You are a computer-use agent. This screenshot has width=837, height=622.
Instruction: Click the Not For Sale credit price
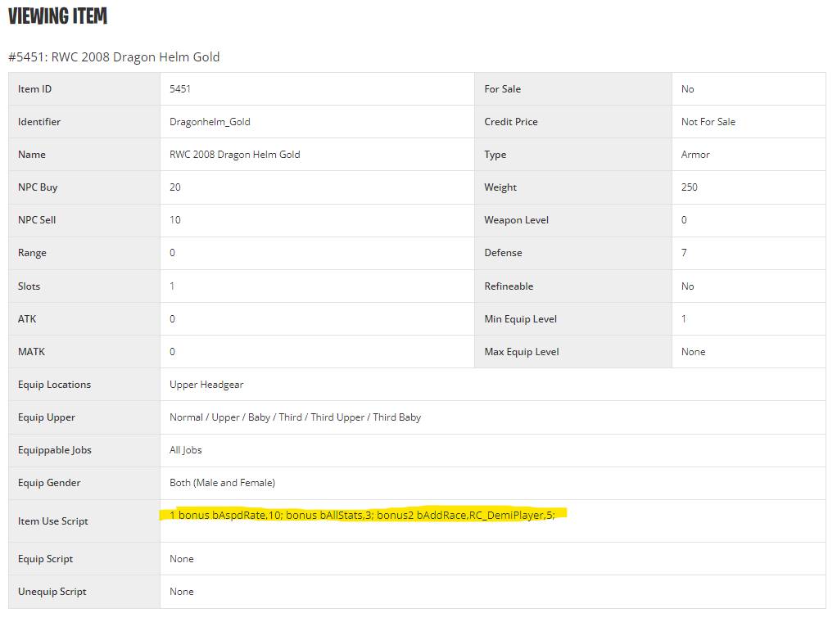(708, 122)
